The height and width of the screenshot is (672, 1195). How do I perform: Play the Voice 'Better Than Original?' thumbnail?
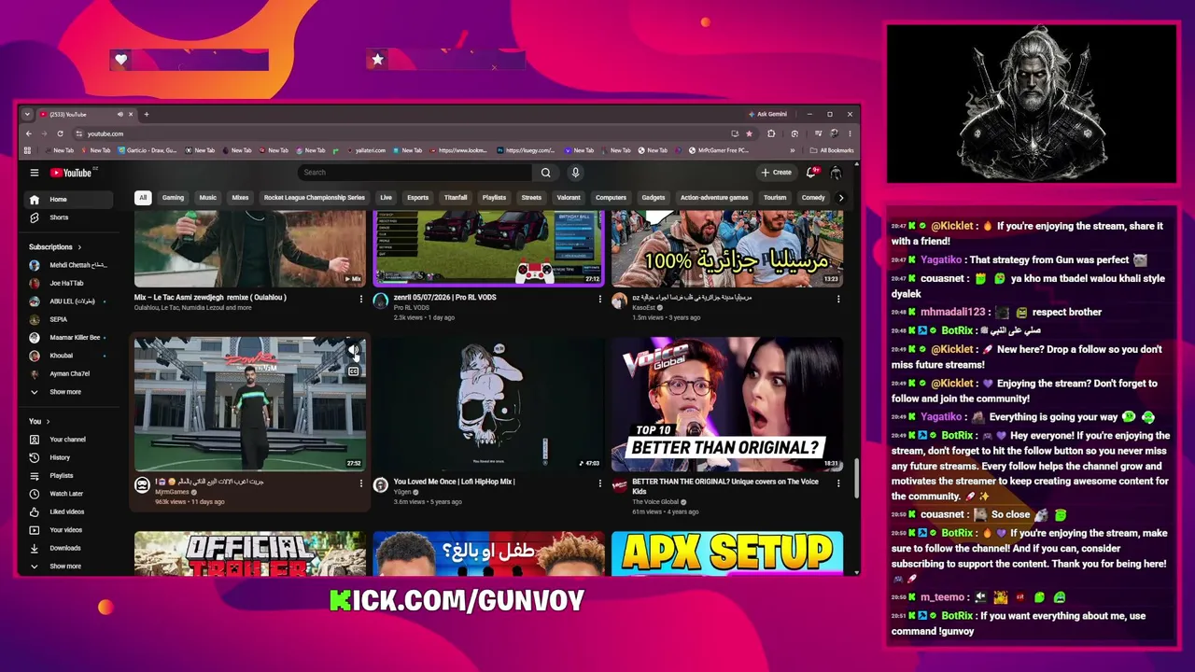tap(727, 404)
